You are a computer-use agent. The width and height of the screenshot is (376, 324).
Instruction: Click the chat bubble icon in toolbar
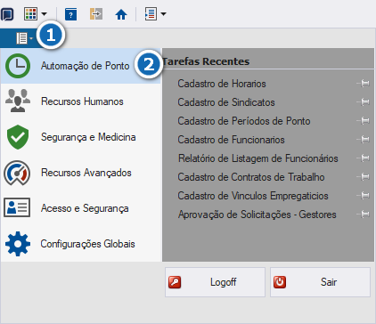7,14
